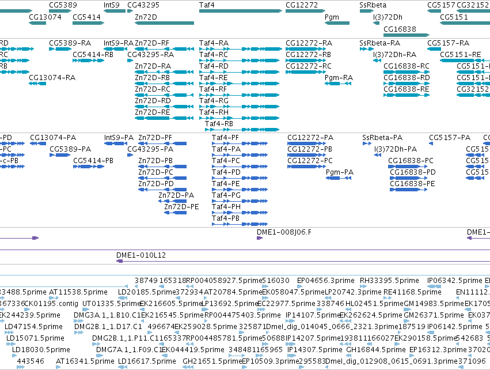490x370 pixels.
Task: Select transcript CG12272-RA
Action: (305, 49)
